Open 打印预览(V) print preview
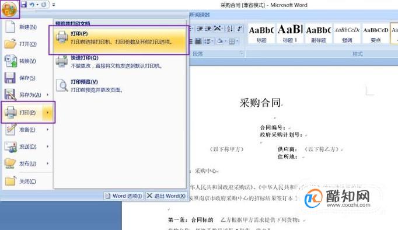Screen dimensions: 398x230 119,86
